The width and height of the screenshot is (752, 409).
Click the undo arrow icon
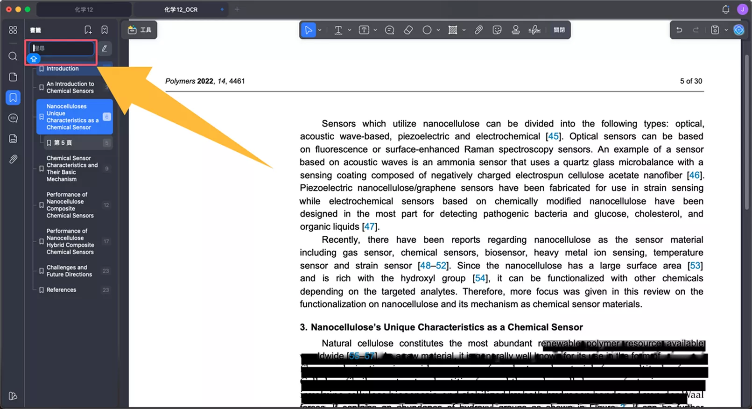pos(679,30)
